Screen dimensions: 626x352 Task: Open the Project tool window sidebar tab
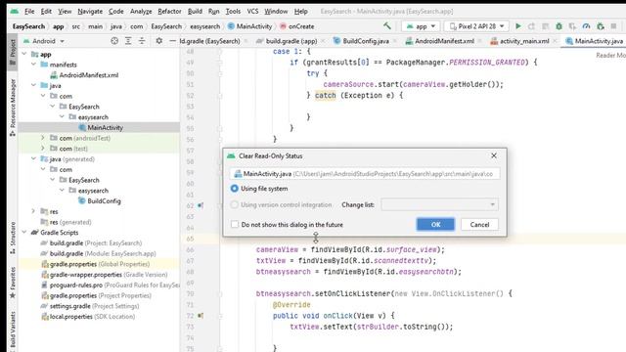tap(13, 52)
